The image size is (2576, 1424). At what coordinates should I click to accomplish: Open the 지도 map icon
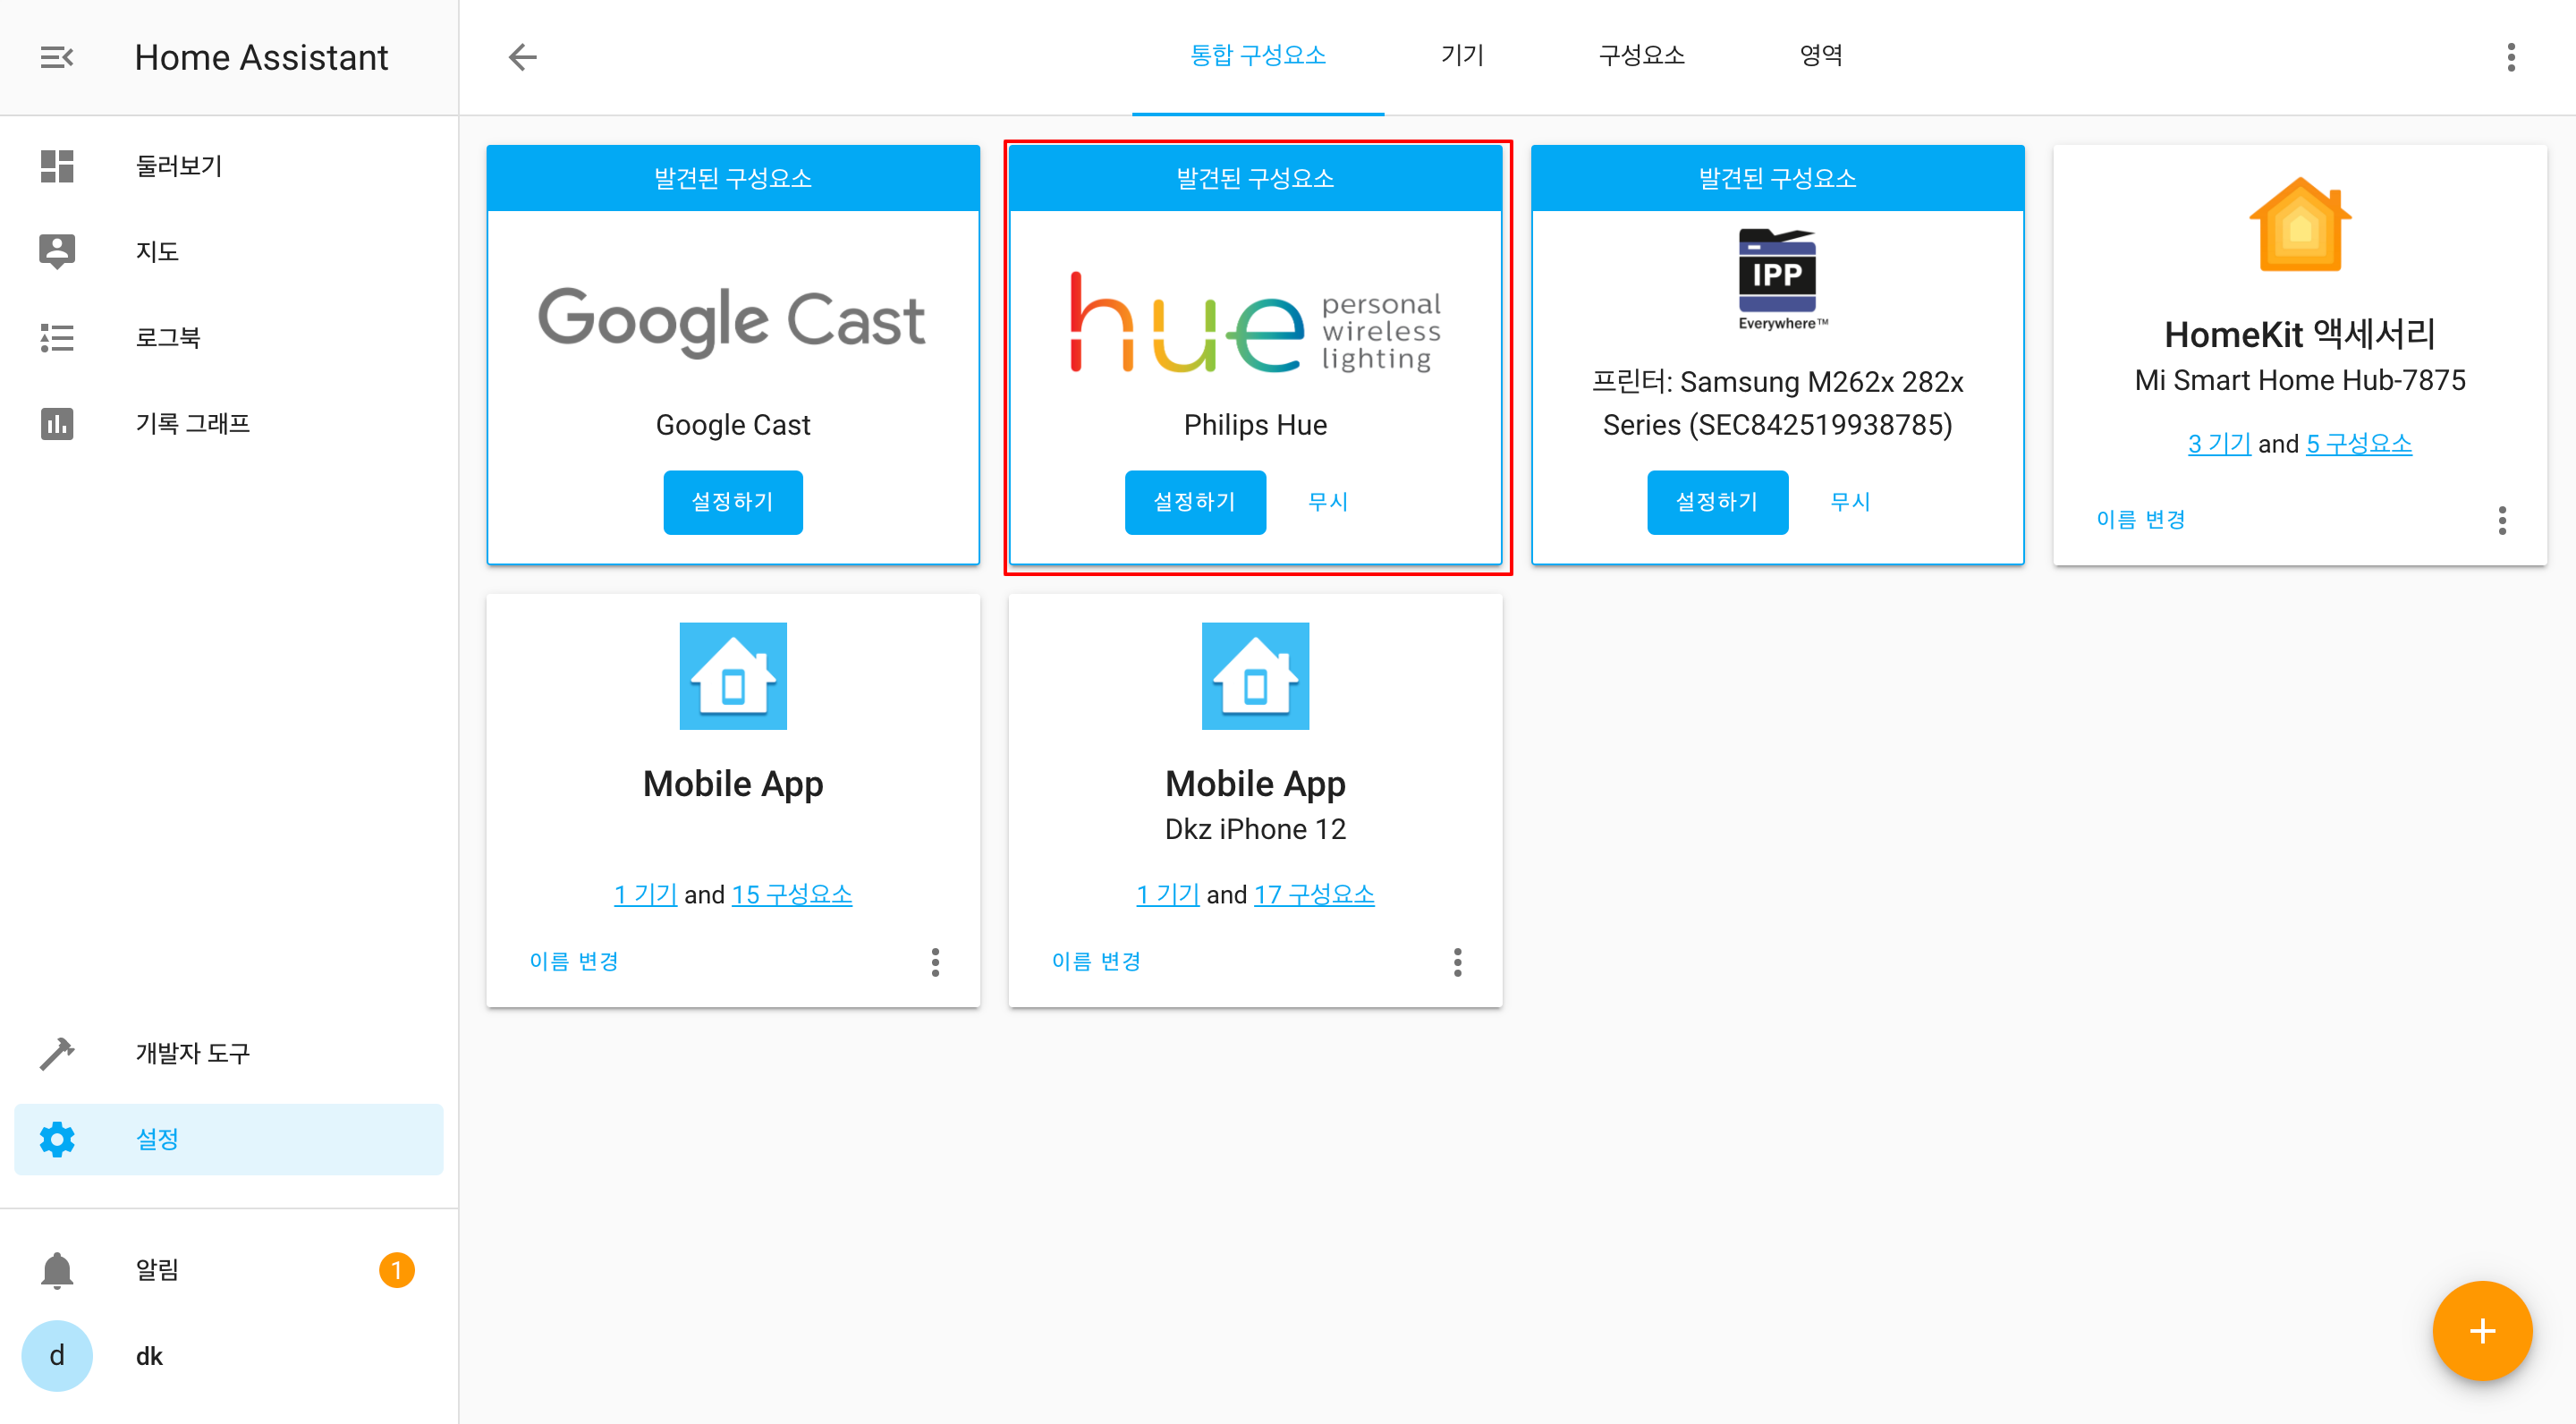pos(57,251)
